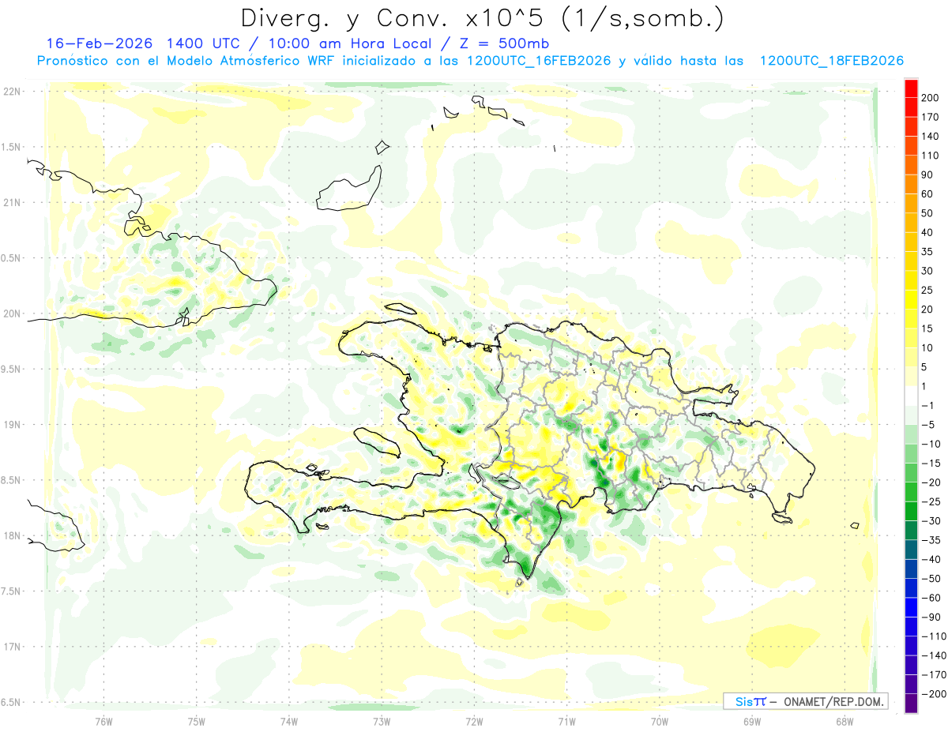Screen dimensions: 948x732
Task: Click the color scale value '-140'
Action: pos(935,655)
